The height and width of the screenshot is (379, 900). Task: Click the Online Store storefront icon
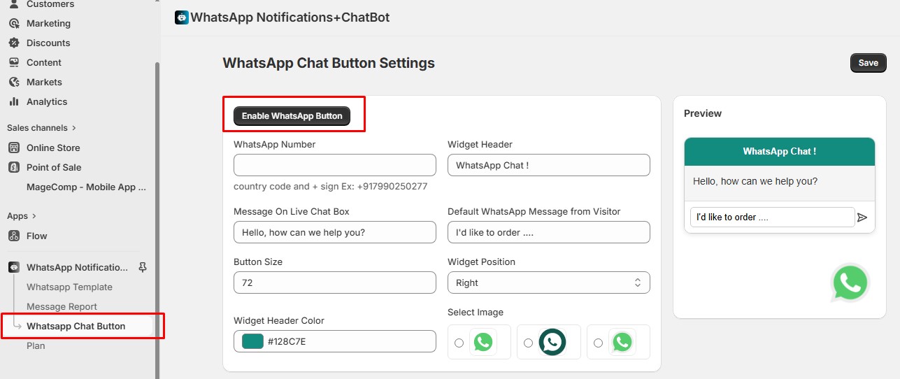(x=14, y=148)
